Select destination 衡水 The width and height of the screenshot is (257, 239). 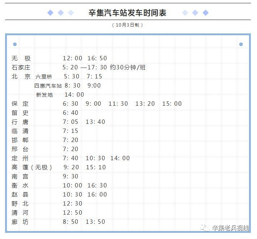[20, 186]
